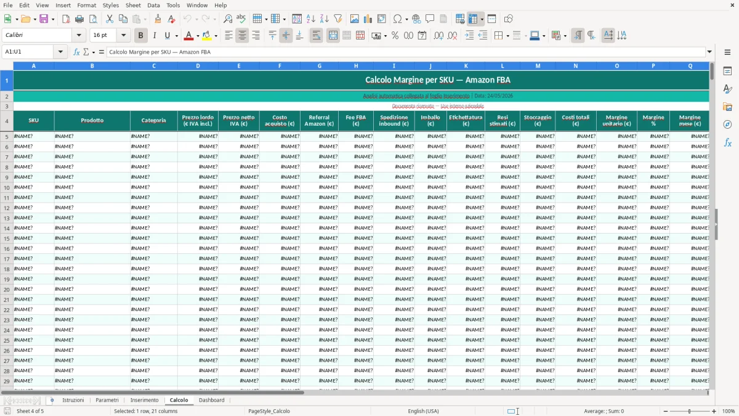
Task: Open the font name dropdown
Action: (78, 36)
